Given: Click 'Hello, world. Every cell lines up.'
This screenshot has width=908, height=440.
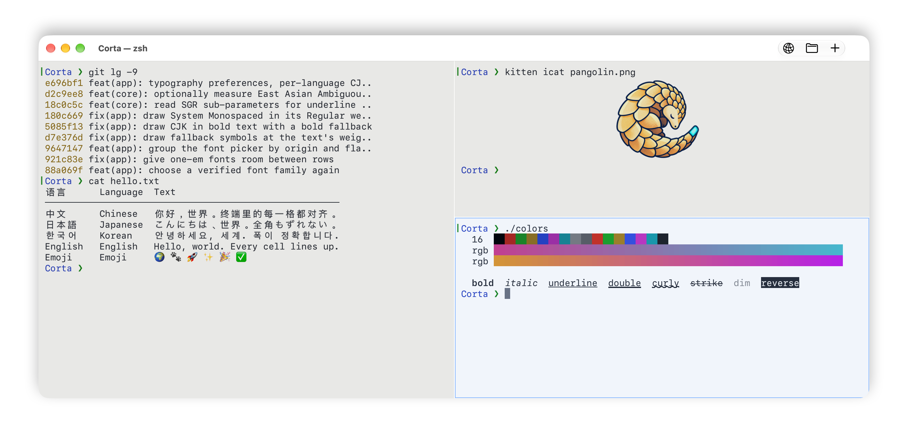Looking at the screenshot, I should 246,247.
